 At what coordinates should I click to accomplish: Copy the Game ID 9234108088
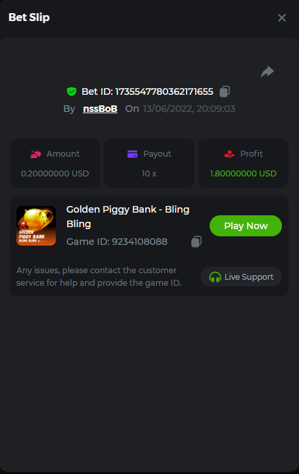(x=196, y=242)
